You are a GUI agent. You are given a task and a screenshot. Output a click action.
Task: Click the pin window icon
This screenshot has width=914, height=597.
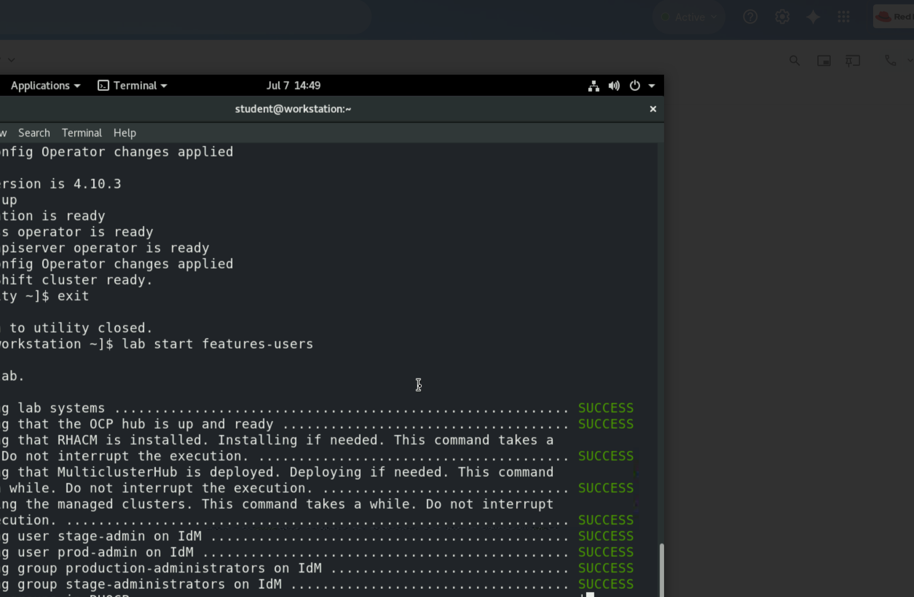pyautogui.click(x=853, y=61)
